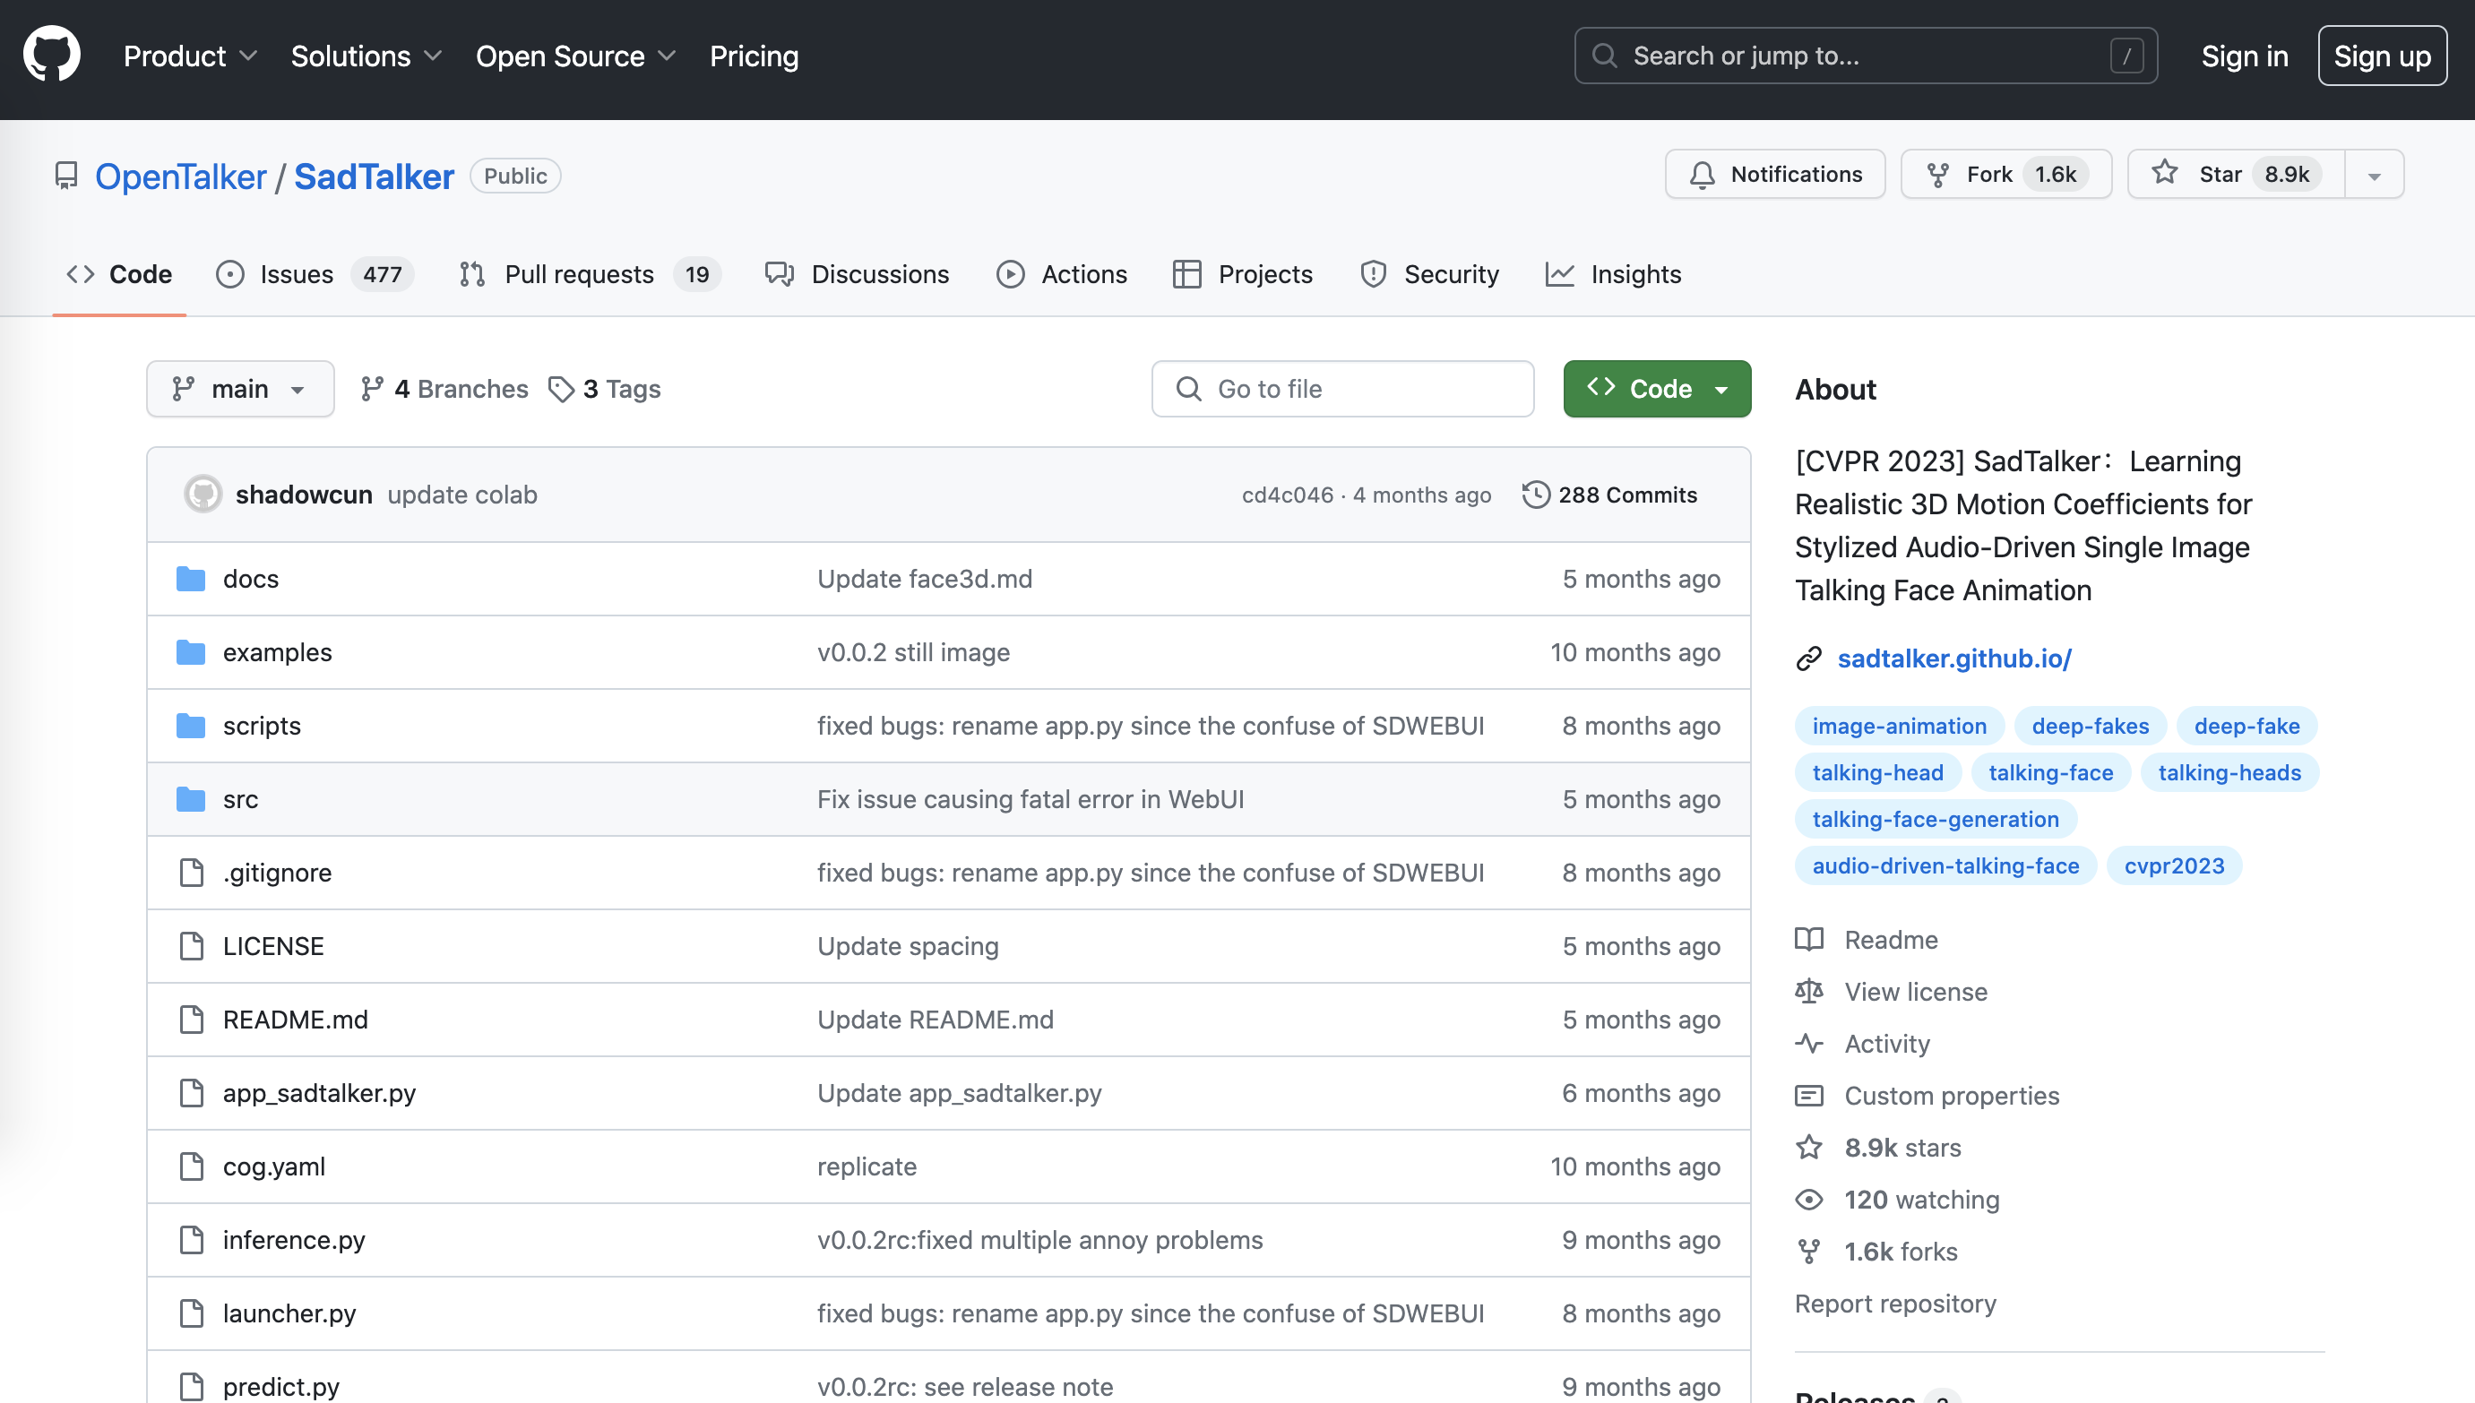This screenshot has width=2475, height=1403.
Task: Click the Go to file field
Action: pyautogui.click(x=1341, y=390)
